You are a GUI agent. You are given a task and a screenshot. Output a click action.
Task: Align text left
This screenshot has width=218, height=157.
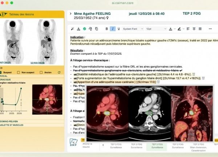(188, 29)
